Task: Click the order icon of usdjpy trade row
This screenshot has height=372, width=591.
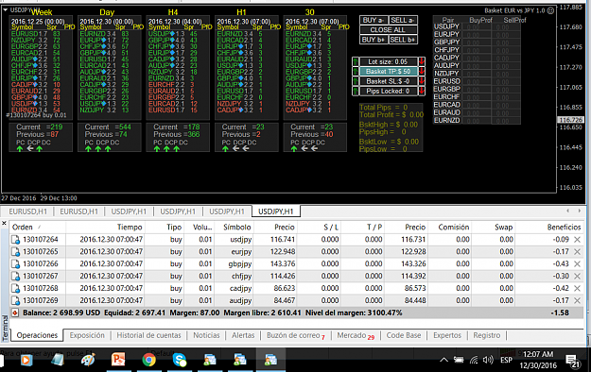Action: pos(15,240)
